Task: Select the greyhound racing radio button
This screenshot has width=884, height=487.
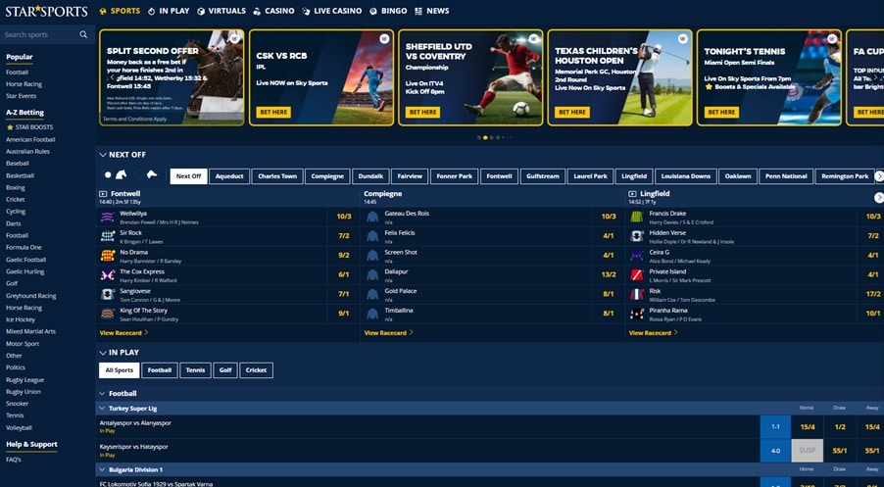Action: (x=139, y=175)
